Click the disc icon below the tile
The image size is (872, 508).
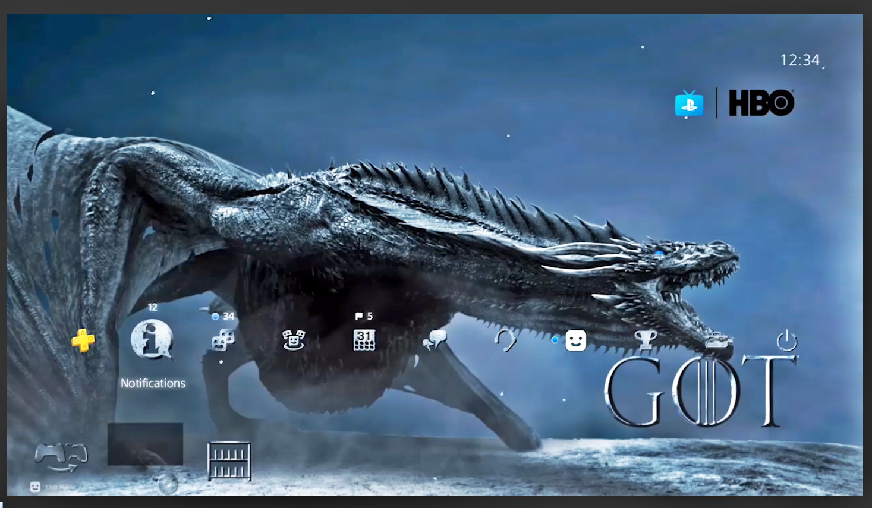coord(168,484)
